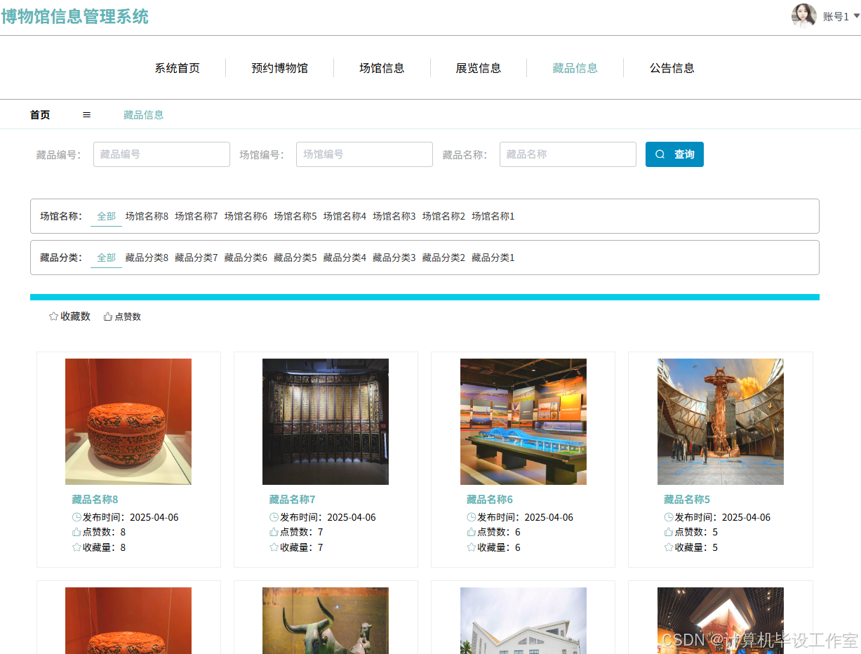Open 预约博物馆 navigation item

[x=280, y=68]
